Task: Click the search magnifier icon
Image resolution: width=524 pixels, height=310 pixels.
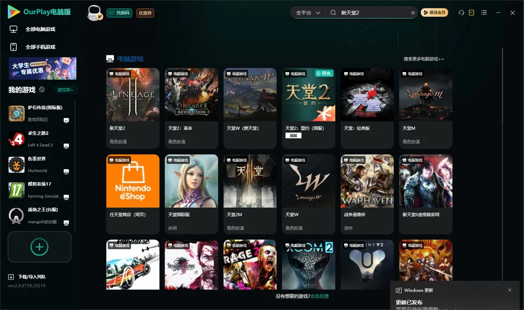Action: pos(333,13)
